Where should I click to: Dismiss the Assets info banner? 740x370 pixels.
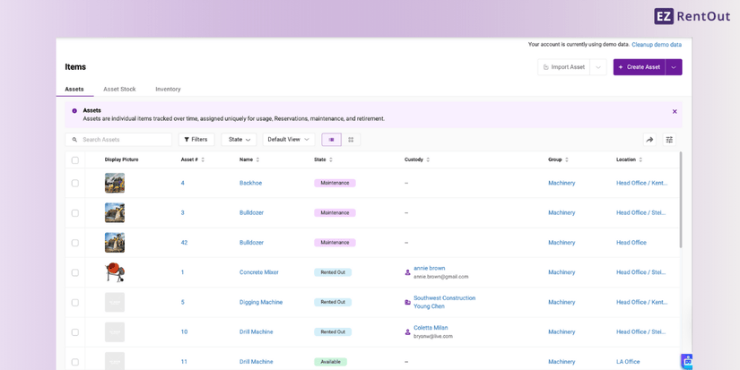point(675,112)
